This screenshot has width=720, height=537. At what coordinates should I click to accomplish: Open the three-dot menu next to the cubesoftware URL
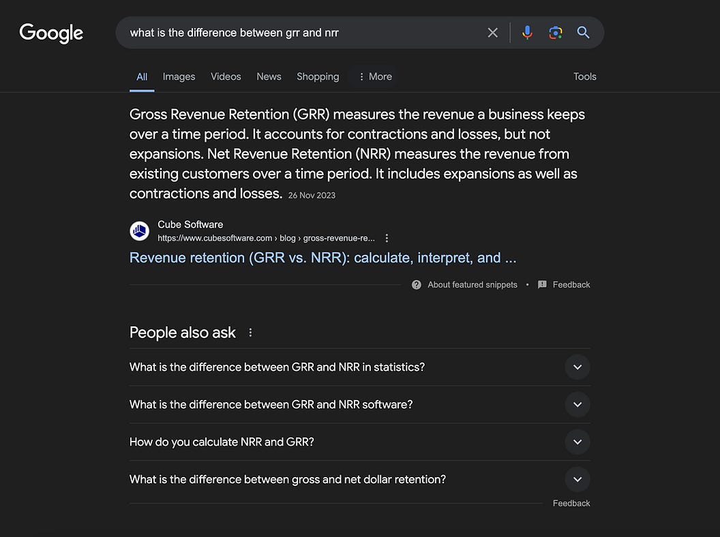click(x=387, y=239)
